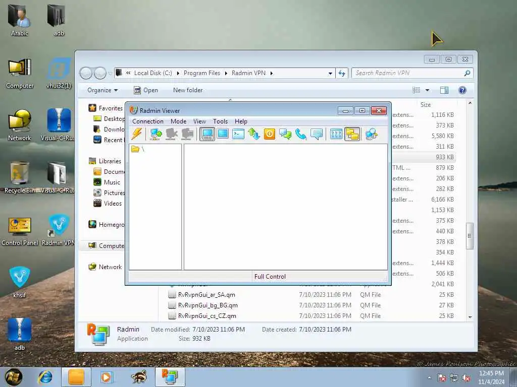The width and height of the screenshot is (517, 387).
Task: Click the Search Radmin VPN field
Action: click(x=412, y=73)
